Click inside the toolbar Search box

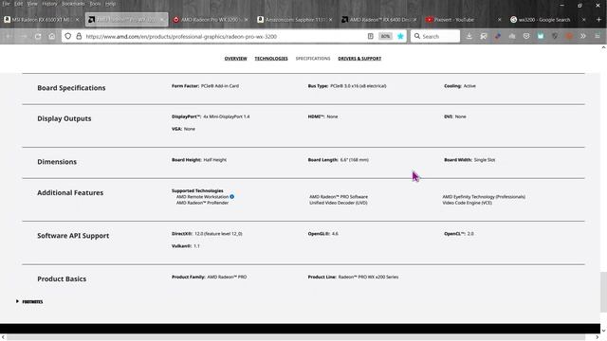(435, 36)
